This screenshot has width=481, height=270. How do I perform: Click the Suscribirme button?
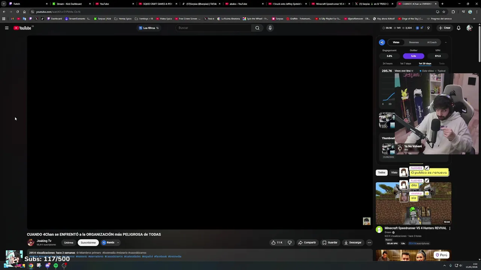(88, 243)
